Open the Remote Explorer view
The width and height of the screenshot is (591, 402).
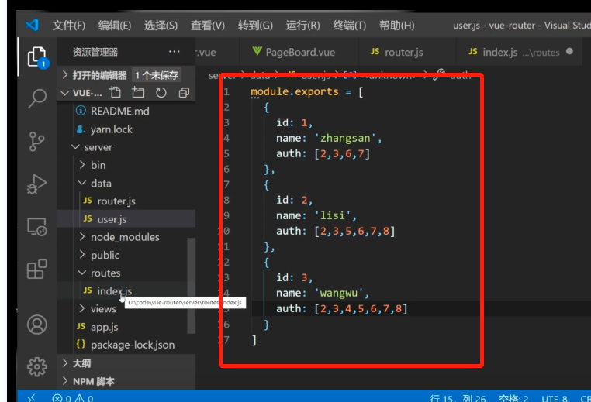(37, 227)
